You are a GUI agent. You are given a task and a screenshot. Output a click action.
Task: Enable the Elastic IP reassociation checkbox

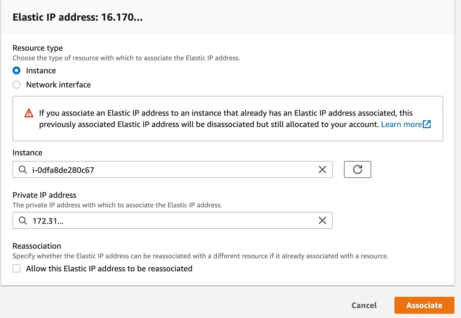16,268
